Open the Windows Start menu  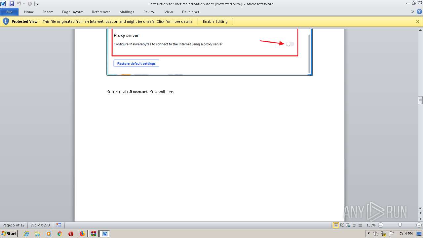click(x=9, y=234)
